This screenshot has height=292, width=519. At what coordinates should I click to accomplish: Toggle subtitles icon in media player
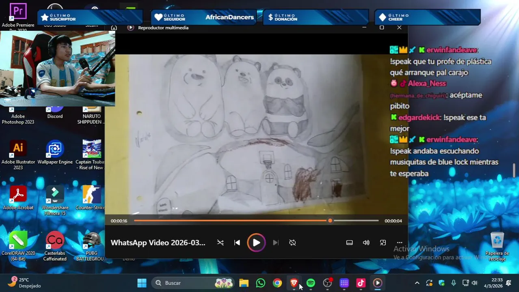(x=349, y=243)
